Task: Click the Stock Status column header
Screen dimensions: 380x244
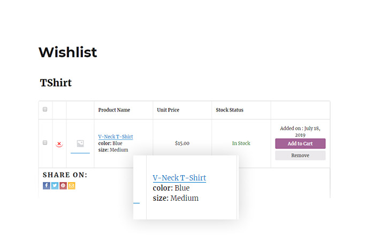Action: [x=230, y=110]
